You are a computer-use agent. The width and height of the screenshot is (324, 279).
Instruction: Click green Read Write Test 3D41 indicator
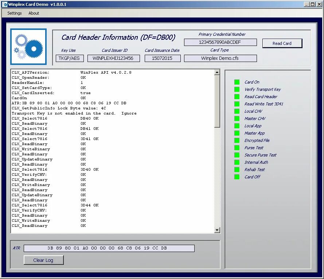(x=237, y=104)
